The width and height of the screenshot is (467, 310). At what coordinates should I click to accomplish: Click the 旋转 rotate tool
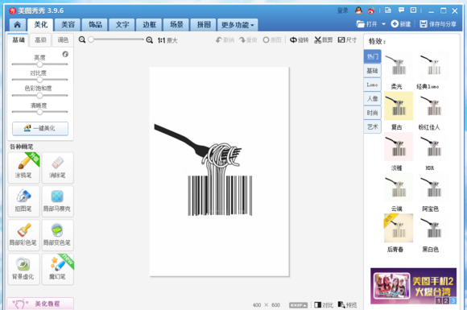click(x=300, y=40)
